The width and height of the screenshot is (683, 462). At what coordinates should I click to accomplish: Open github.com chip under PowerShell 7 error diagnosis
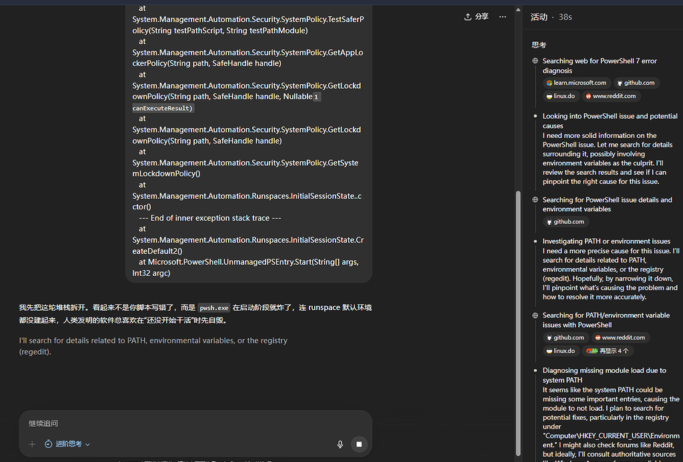coord(636,83)
